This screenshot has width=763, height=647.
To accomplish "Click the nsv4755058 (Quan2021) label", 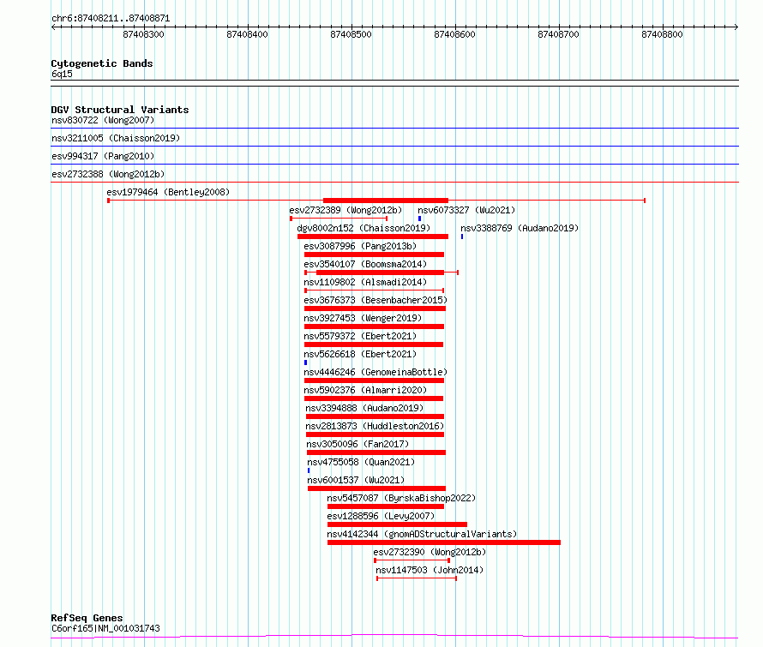I will click(361, 462).
